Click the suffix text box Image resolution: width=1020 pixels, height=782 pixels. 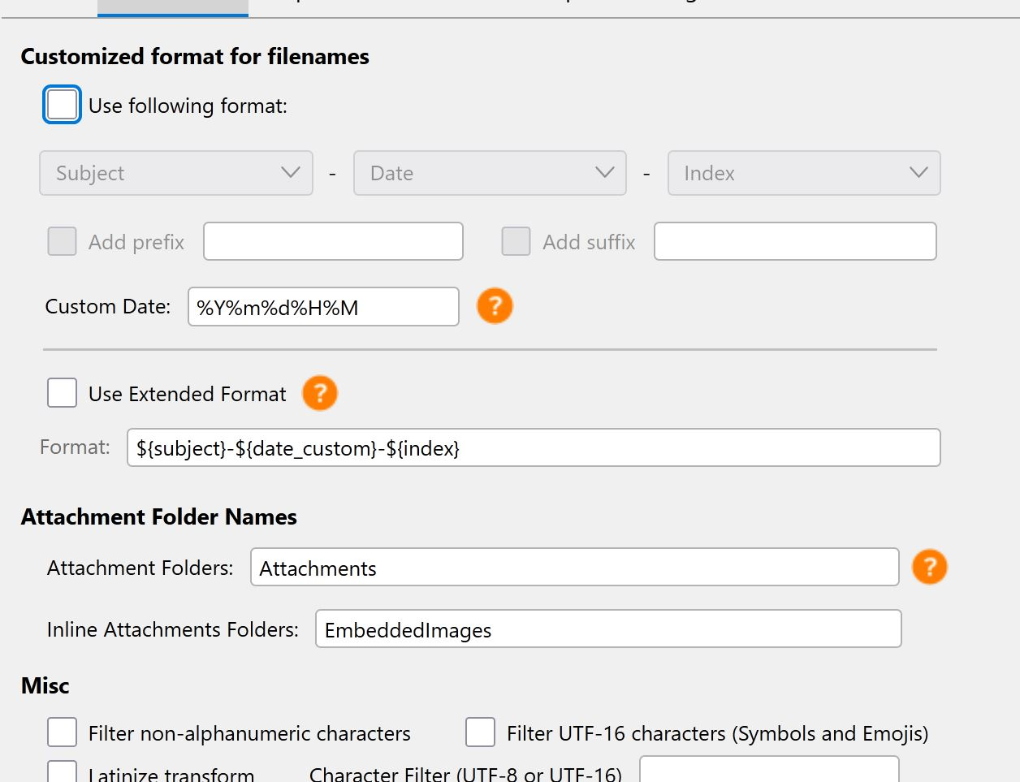[x=795, y=241]
